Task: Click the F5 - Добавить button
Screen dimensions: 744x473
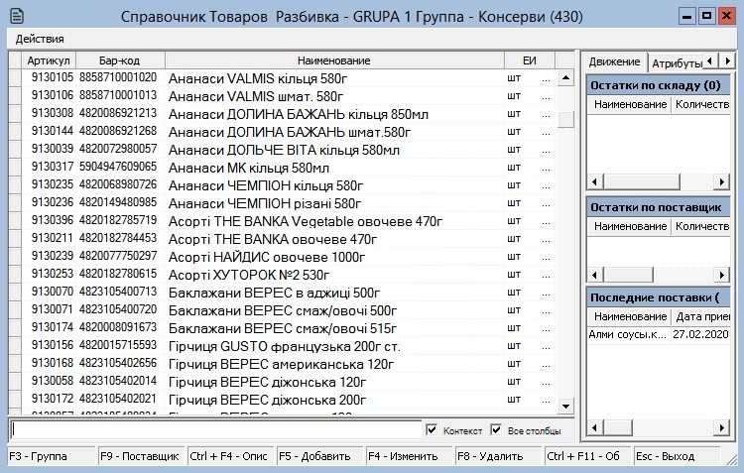Action: [x=314, y=456]
